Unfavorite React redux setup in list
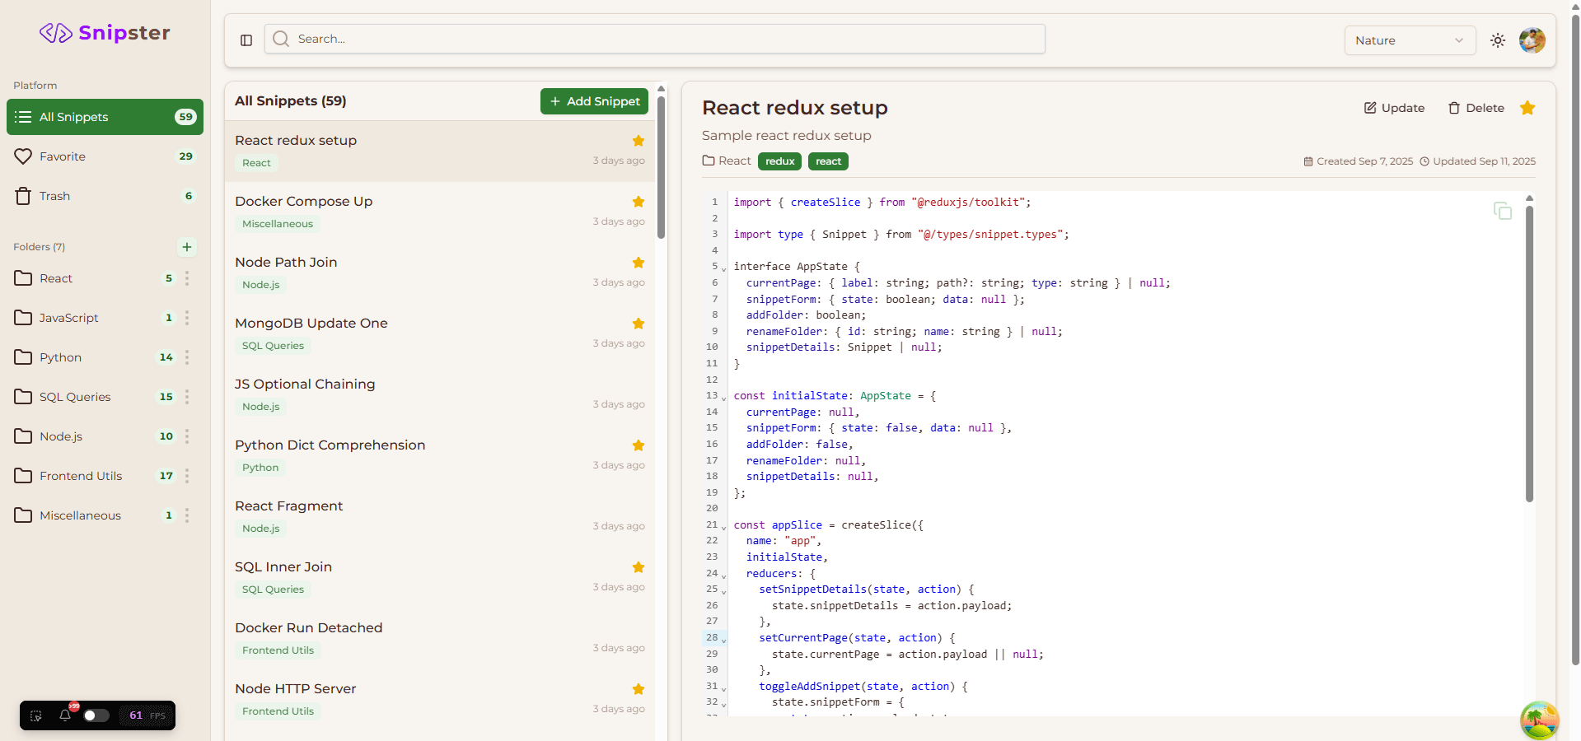Screen dimensions: 1581x741 (638, 141)
